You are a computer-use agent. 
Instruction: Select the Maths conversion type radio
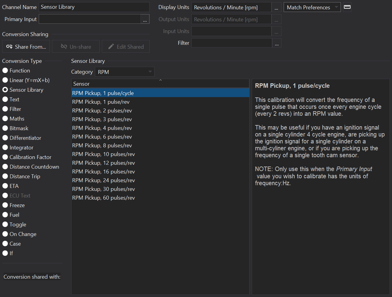[5, 119]
